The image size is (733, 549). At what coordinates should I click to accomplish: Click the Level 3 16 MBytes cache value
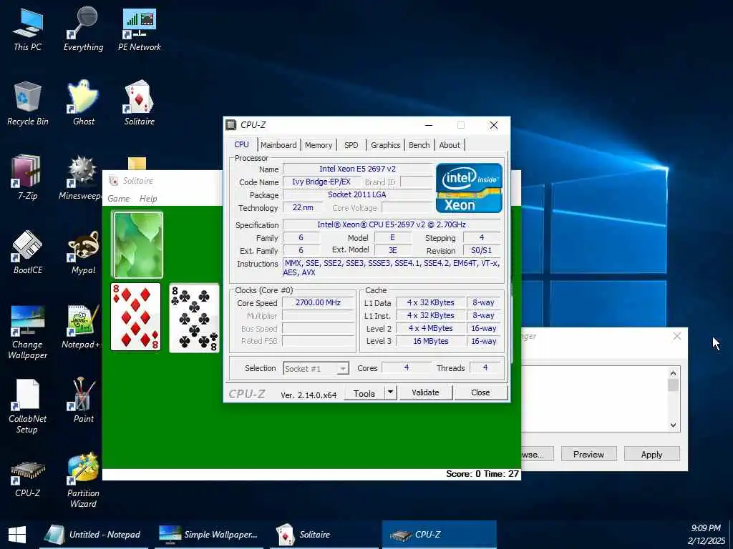click(x=430, y=341)
